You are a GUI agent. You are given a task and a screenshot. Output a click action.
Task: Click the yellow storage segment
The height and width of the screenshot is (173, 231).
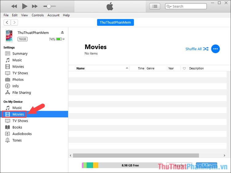96,165
